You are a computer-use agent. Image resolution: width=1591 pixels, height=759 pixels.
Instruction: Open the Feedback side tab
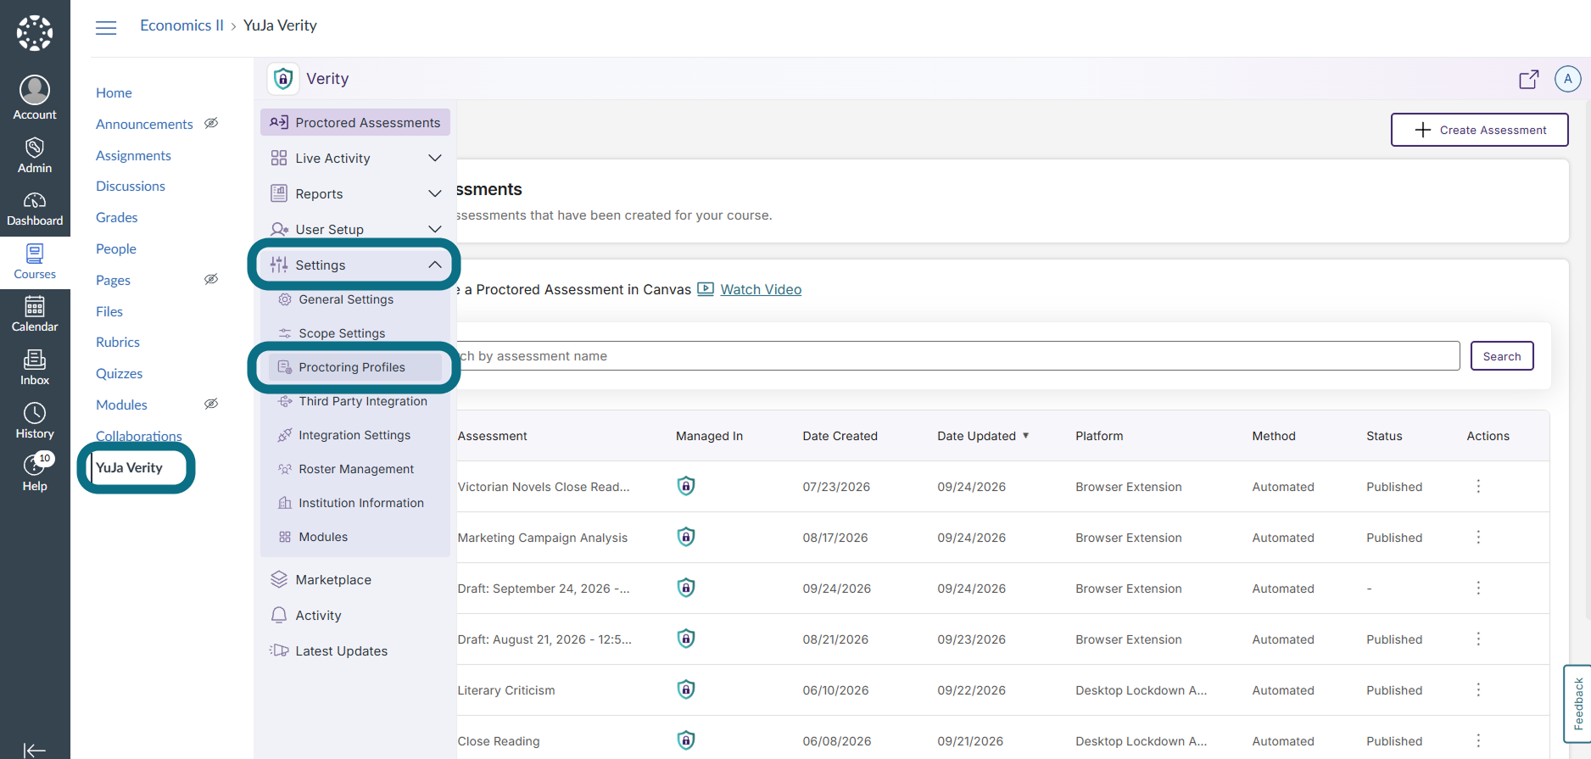[x=1577, y=703]
